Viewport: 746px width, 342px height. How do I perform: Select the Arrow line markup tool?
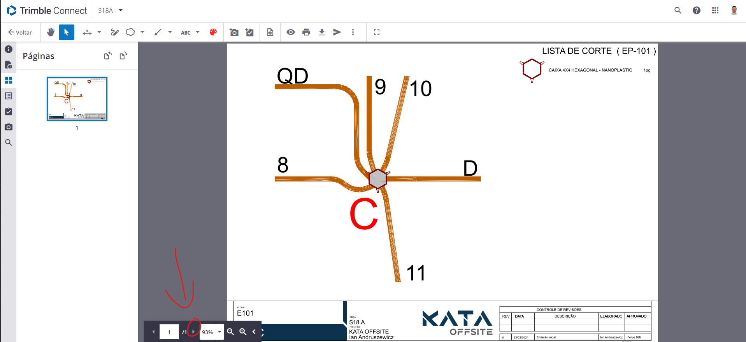click(x=158, y=32)
